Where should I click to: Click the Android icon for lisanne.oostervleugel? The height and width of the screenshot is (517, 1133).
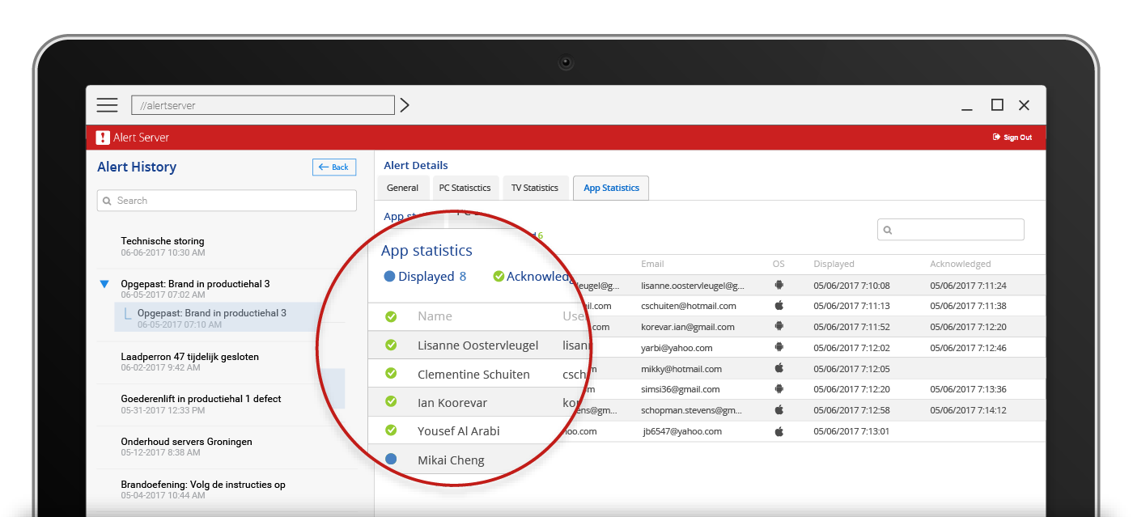pos(779,285)
